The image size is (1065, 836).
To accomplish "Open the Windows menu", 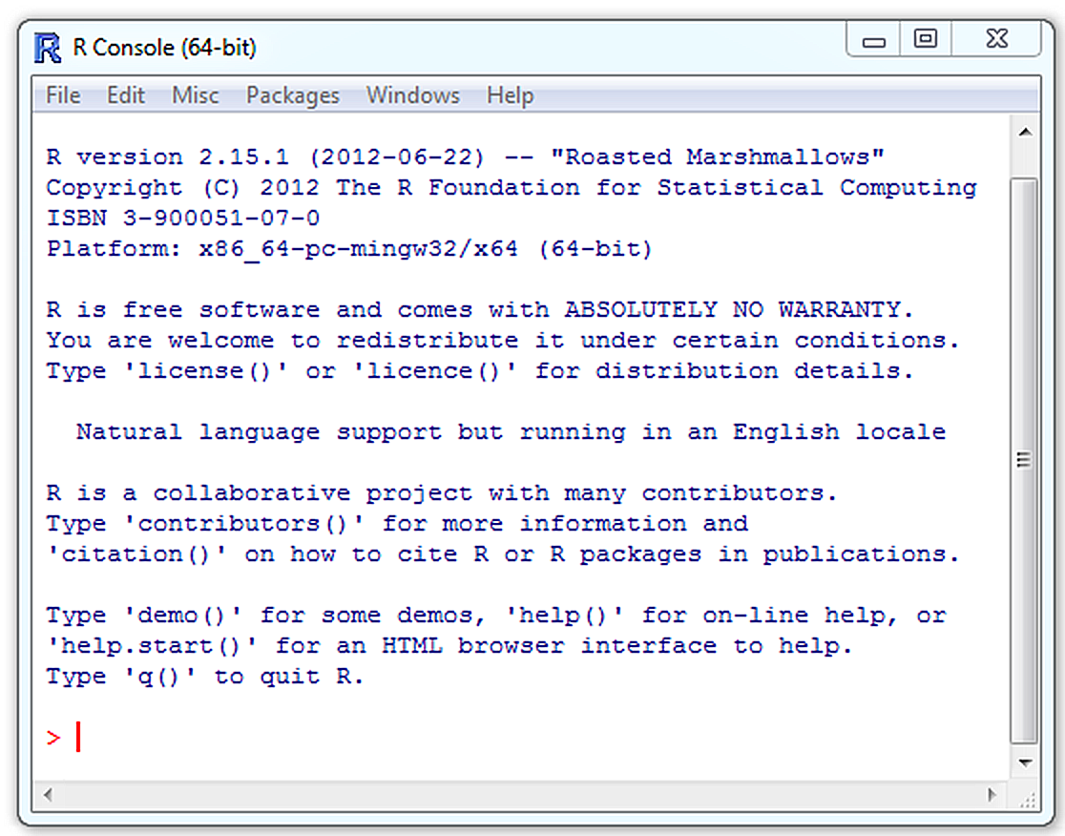I will point(413,95).
